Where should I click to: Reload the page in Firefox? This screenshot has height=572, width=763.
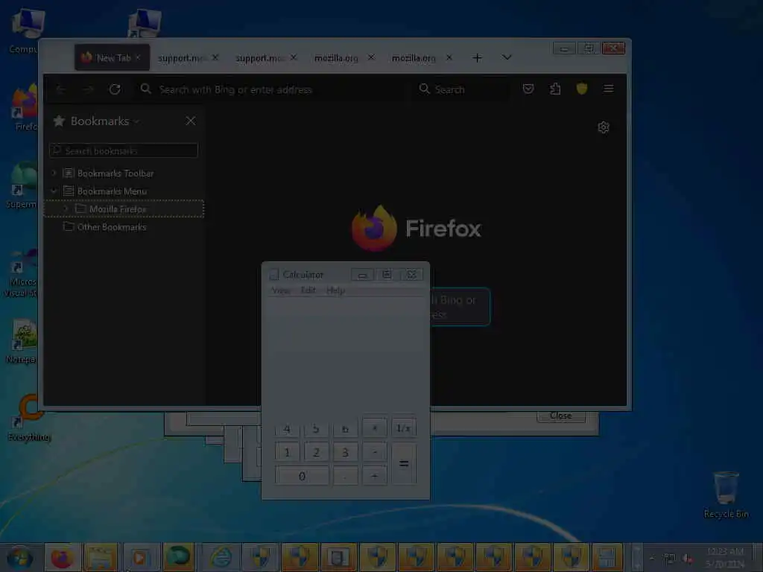115,89
